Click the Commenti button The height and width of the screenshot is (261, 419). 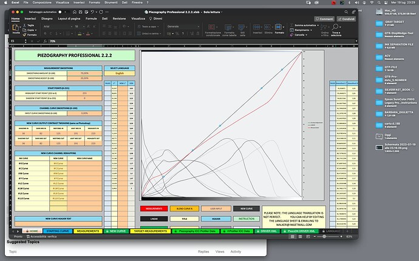[x=324, y=19]
